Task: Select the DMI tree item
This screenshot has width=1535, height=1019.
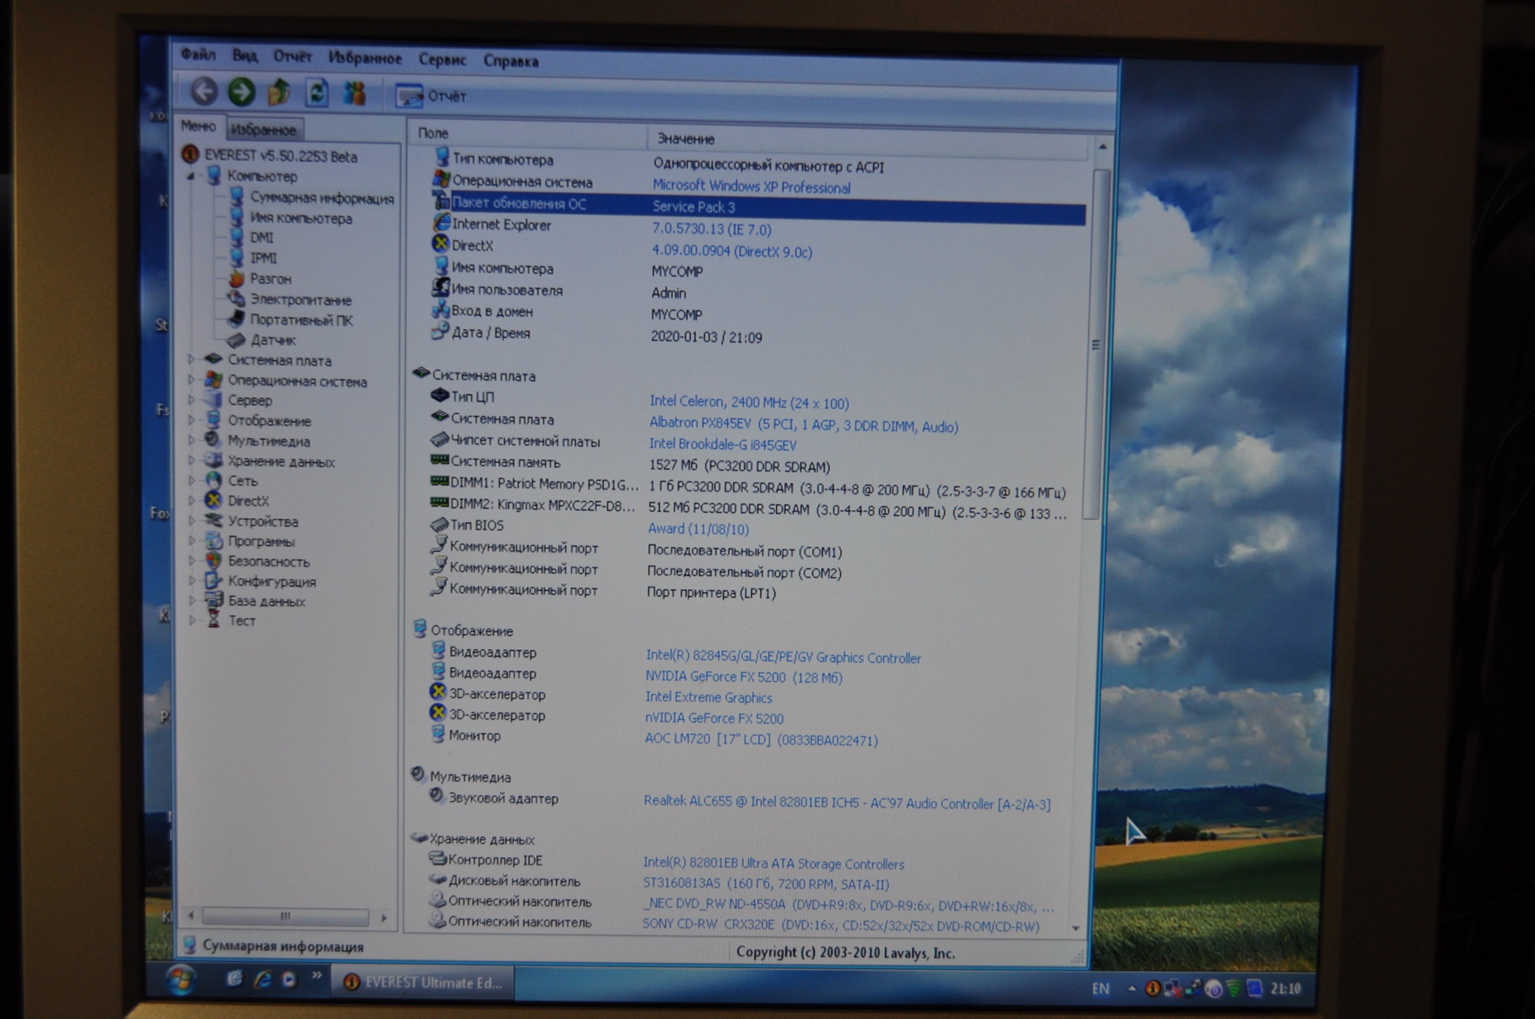Action: click(262, 238)
